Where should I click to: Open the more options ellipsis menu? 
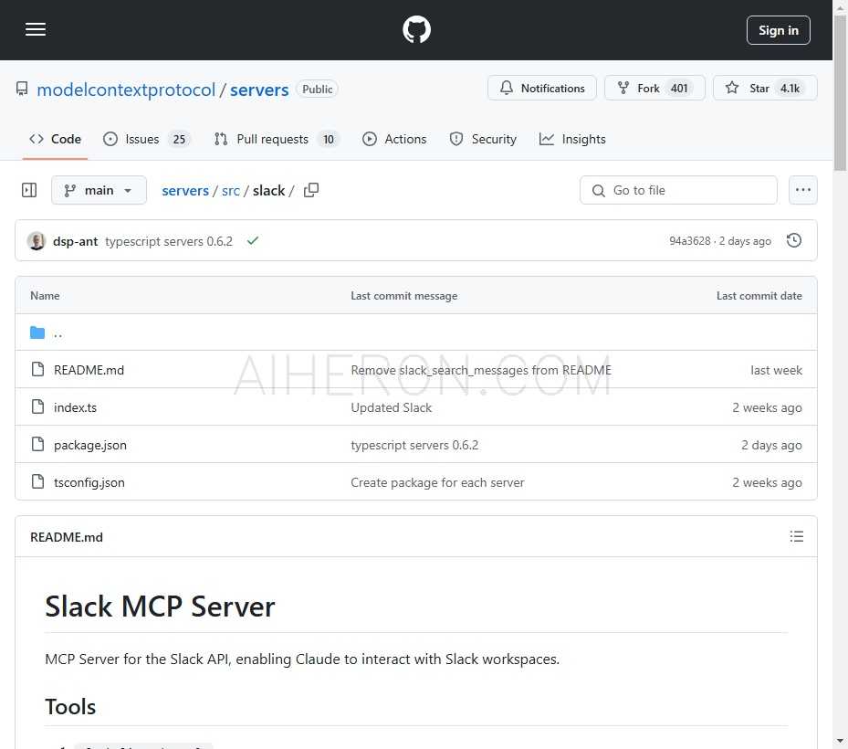click(x=802, y=190)
